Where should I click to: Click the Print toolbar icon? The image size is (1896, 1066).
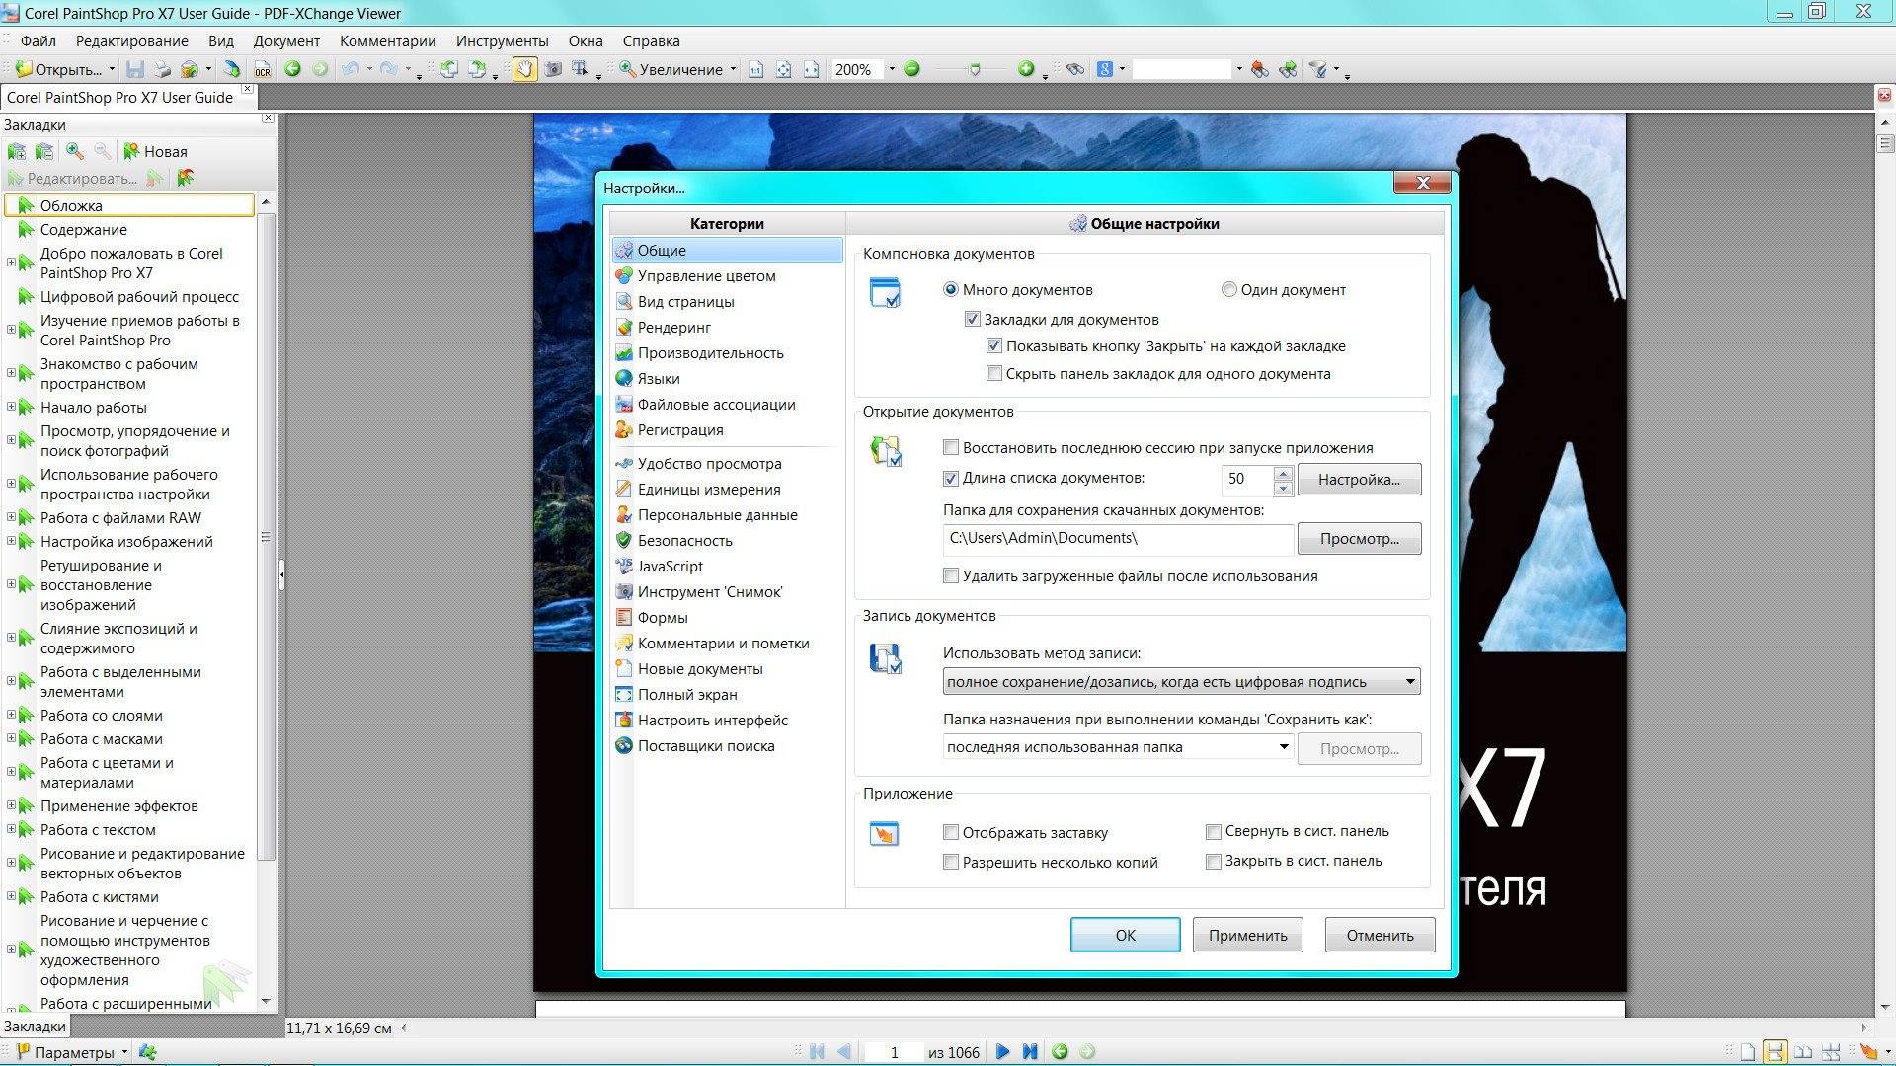[162, 69]
